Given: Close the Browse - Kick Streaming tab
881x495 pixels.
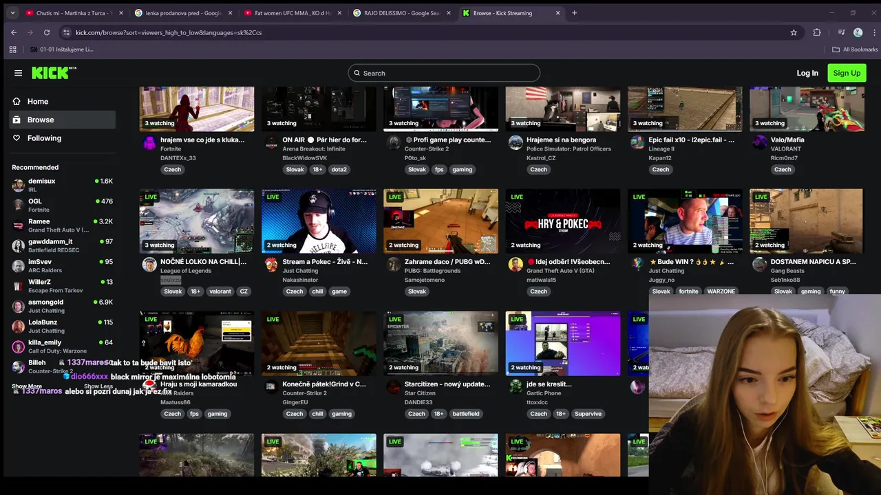Looking at the screenshot, I should [x=558, y=13].
